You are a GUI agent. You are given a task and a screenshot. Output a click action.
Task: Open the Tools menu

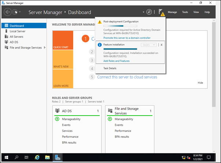[x=185, y=12]
